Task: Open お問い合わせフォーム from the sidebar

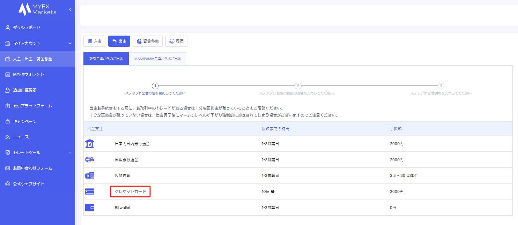Action: point(32,168)
